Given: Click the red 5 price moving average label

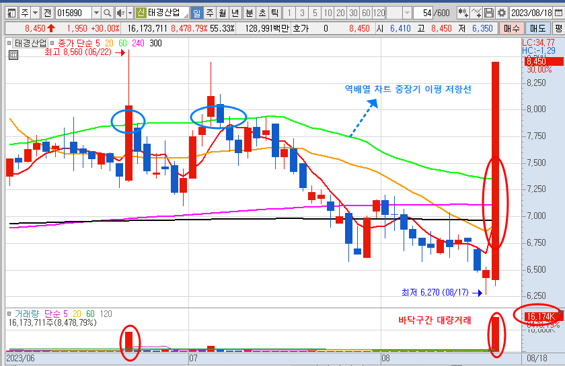Looking at the screenshot, I should point(98,43).
